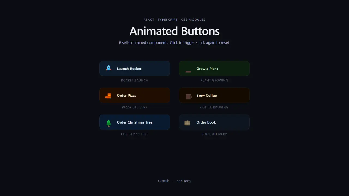This screenshot has height=196, width=349.
Task: Click the PLANT GROWING caption label
Action: point(214,80)
